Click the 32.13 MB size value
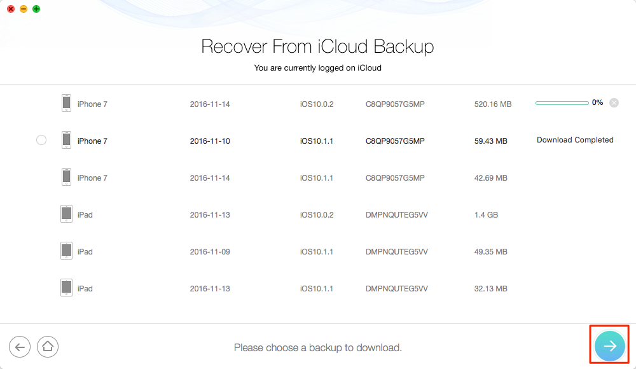The height and width of the screenshot is (369, 636). (491, 289)
